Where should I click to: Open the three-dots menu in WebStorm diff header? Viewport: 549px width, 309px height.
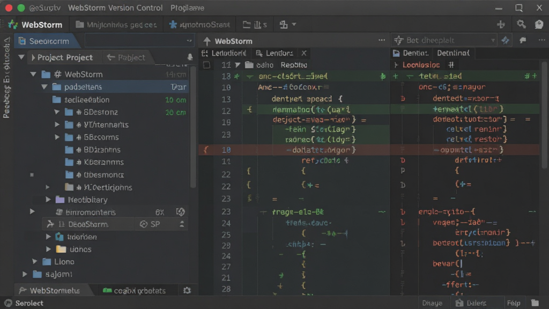(382, 40)
